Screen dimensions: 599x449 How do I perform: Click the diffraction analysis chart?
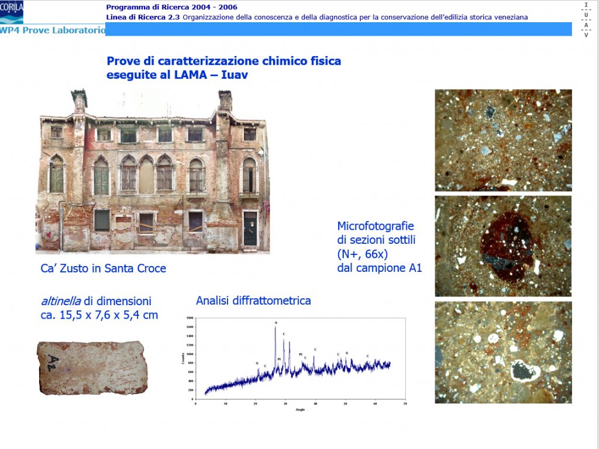[x=295, y=361]
